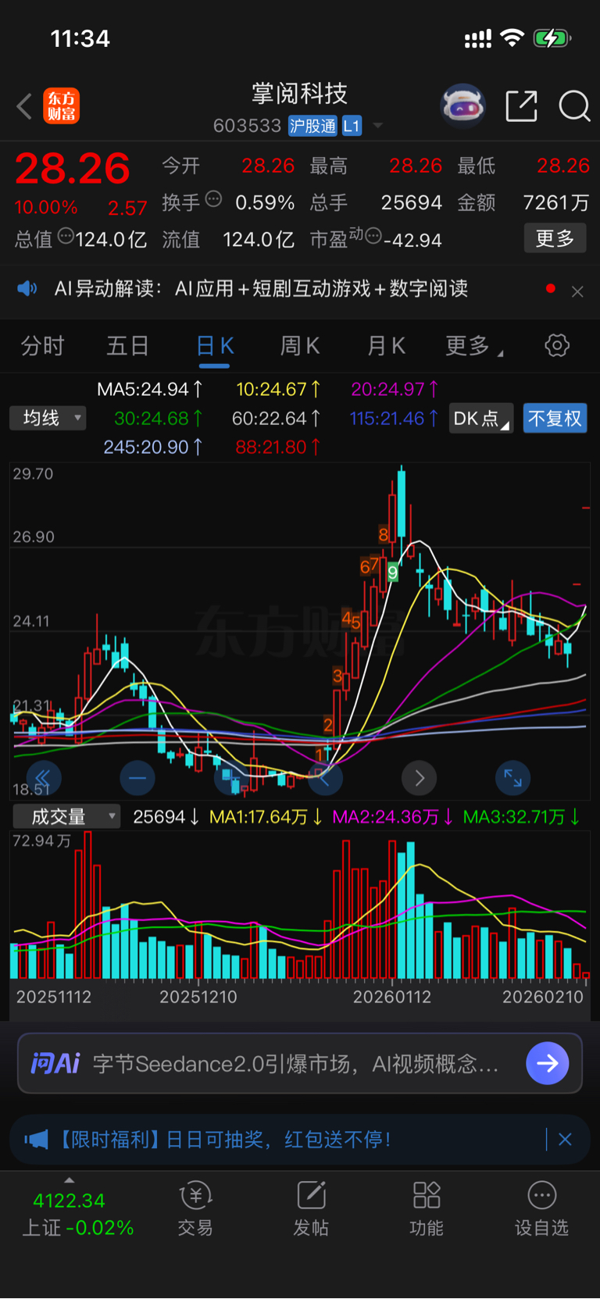Tap the fullscreen expand chart button
600x1299 pixels.
tap(513, 777)
